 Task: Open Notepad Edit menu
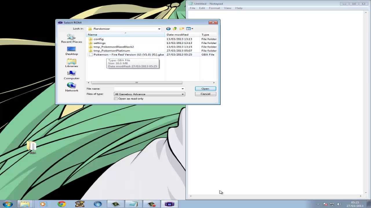202,8
